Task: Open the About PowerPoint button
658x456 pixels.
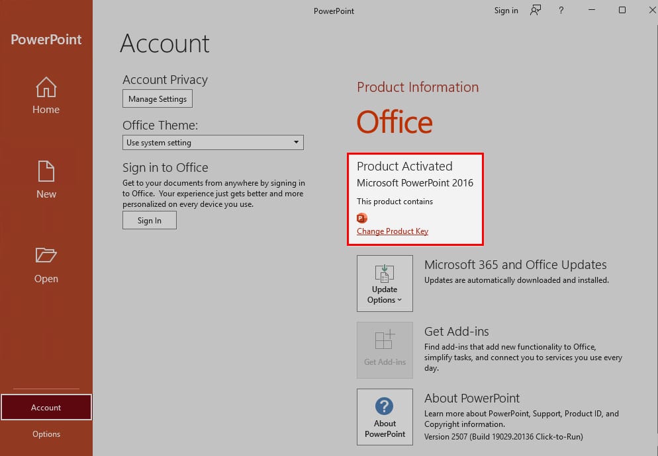Action: click(385, 417)
